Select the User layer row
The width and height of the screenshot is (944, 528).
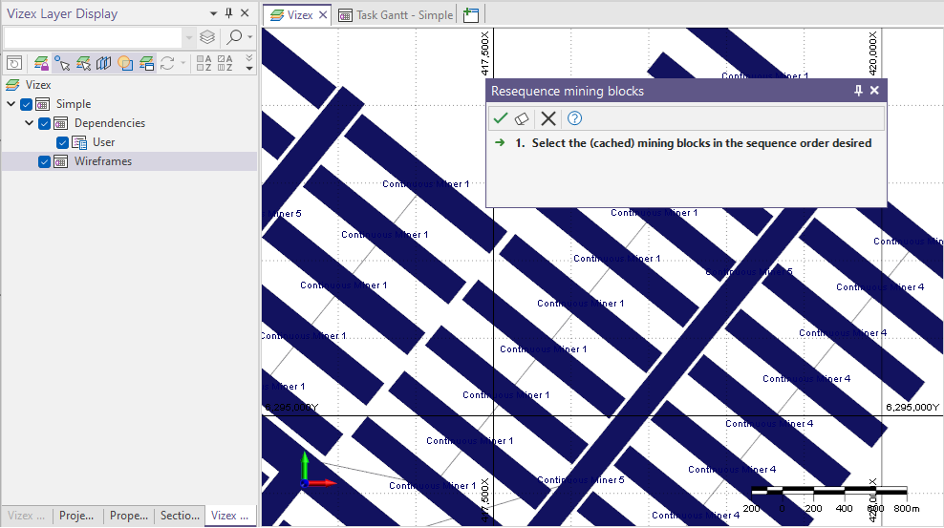pyautogui.click(x=103, y=142)
